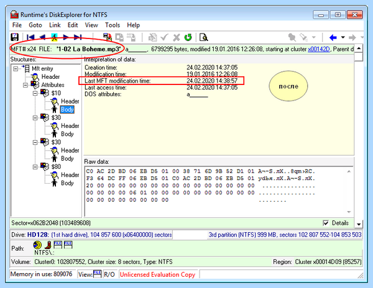373x288 pixels.
Task: Select the Attributes tree item
Action: coord(53,85)
